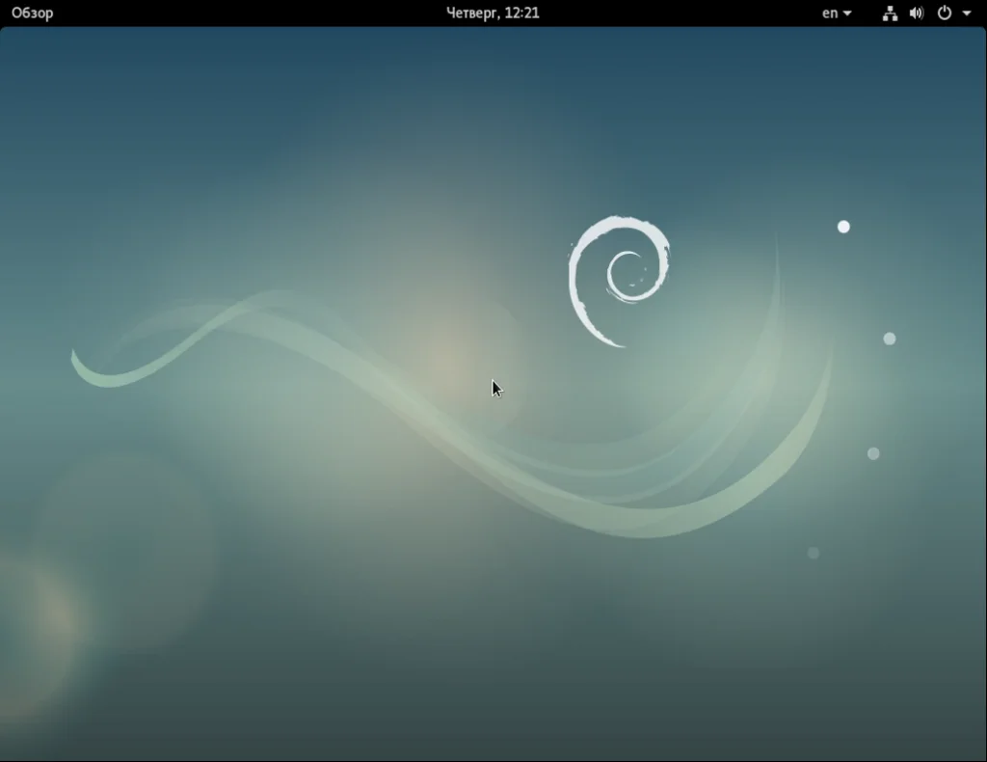This screenshot has height=762, width=987.
Task: Click the wired network icon
Action: click(x=890, y=14)
